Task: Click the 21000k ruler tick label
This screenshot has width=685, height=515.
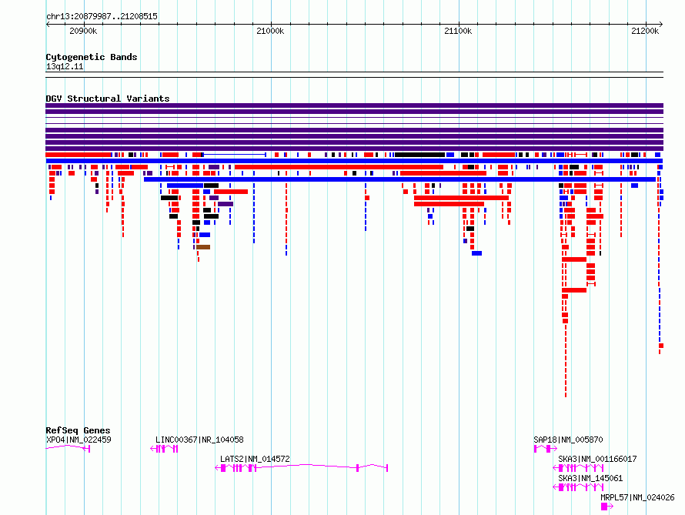Action: [270, 31]
